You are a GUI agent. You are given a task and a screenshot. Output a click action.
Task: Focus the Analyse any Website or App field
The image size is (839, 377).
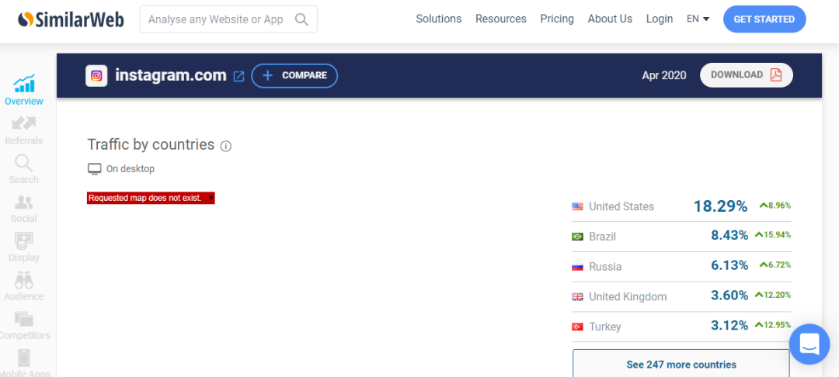(228, 19)
